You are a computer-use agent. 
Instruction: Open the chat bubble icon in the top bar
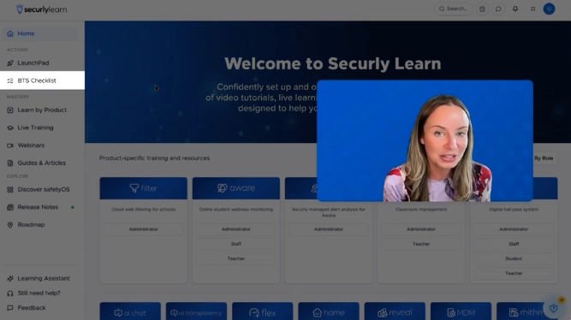click(498, 9)
